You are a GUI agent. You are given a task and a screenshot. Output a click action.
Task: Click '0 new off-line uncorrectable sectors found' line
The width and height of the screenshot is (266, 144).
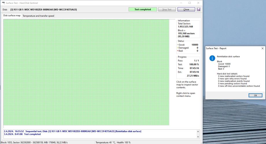(x=239, y=86)
